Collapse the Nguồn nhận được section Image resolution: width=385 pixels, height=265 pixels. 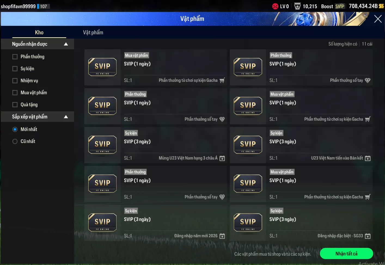[66, 44]
